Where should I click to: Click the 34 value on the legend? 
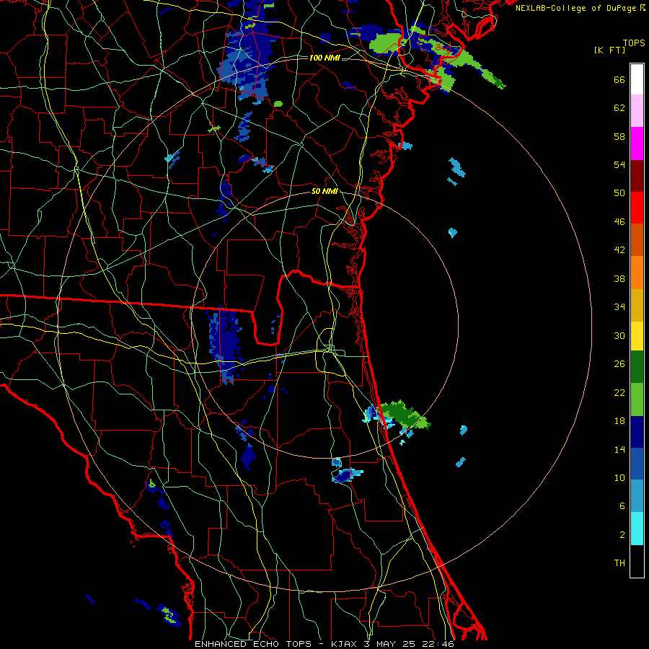[619, 307]
